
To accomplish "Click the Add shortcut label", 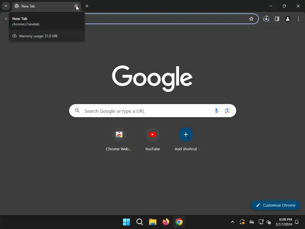I will pyautogui.click(x=186, y=149).
